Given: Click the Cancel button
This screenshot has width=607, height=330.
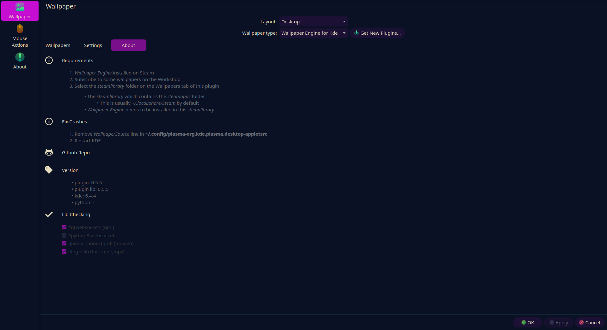Looking at the screenshot, I should point(590,322).
